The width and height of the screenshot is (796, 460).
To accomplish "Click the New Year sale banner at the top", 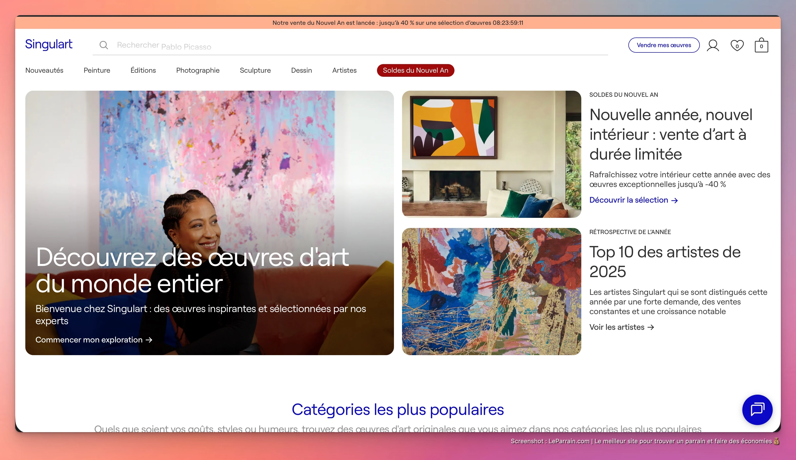I will pyautogui.click(x=398, y=23).
